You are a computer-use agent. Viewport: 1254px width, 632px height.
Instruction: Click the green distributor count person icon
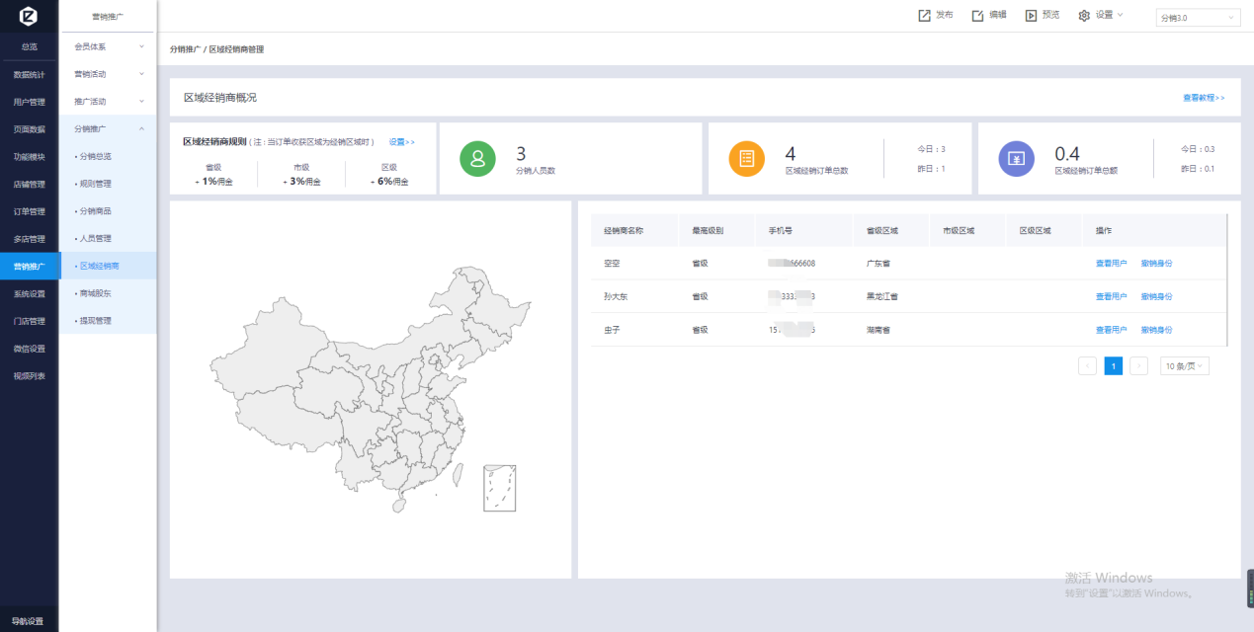coord(479,158)
